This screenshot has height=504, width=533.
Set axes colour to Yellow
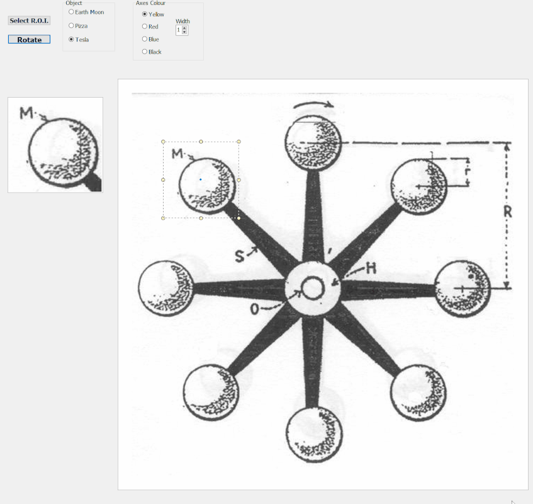145,14
